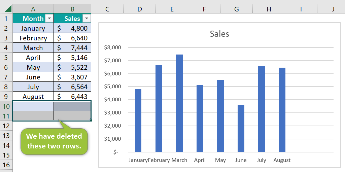
Task: Open the Sales column filter dropdown
Action: click(87, 19)
